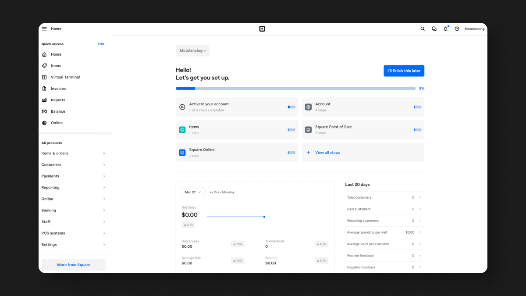Click the green Items tag icon in the setup card
Screen dimensions: 526x296
[182, 130]
